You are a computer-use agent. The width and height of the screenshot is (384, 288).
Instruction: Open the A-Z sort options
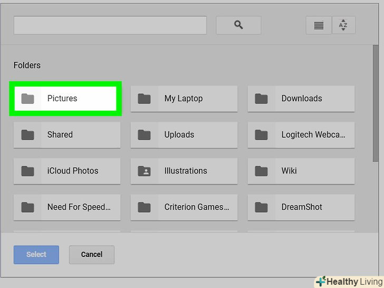pos(343,25)
